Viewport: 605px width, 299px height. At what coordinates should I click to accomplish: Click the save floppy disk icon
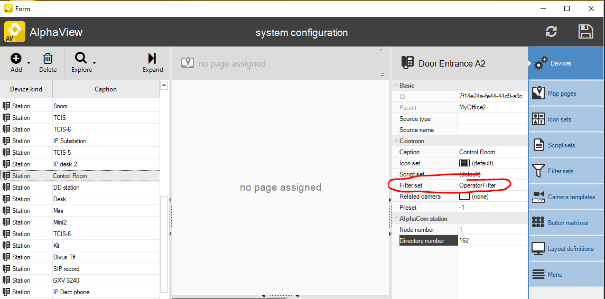pos(585,32)
